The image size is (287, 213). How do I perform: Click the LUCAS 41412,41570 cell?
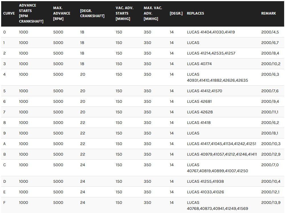204,91
